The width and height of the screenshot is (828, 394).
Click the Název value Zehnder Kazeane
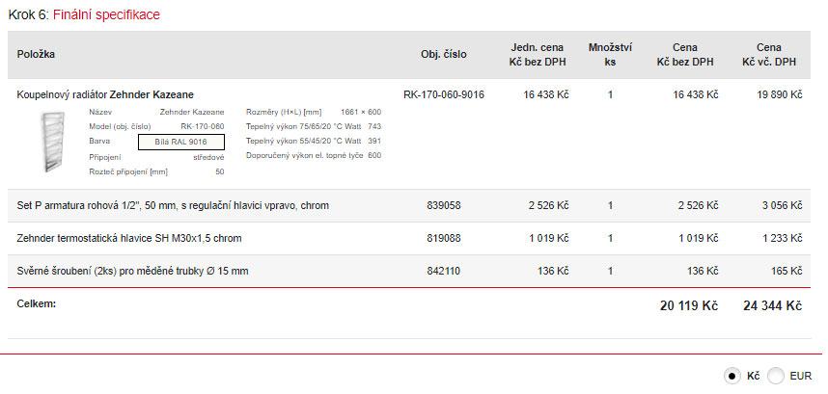(192, 113)
